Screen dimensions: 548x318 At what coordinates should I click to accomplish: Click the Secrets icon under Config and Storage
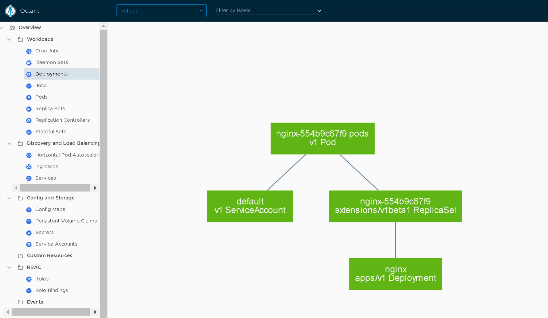(x=29, y=232)
